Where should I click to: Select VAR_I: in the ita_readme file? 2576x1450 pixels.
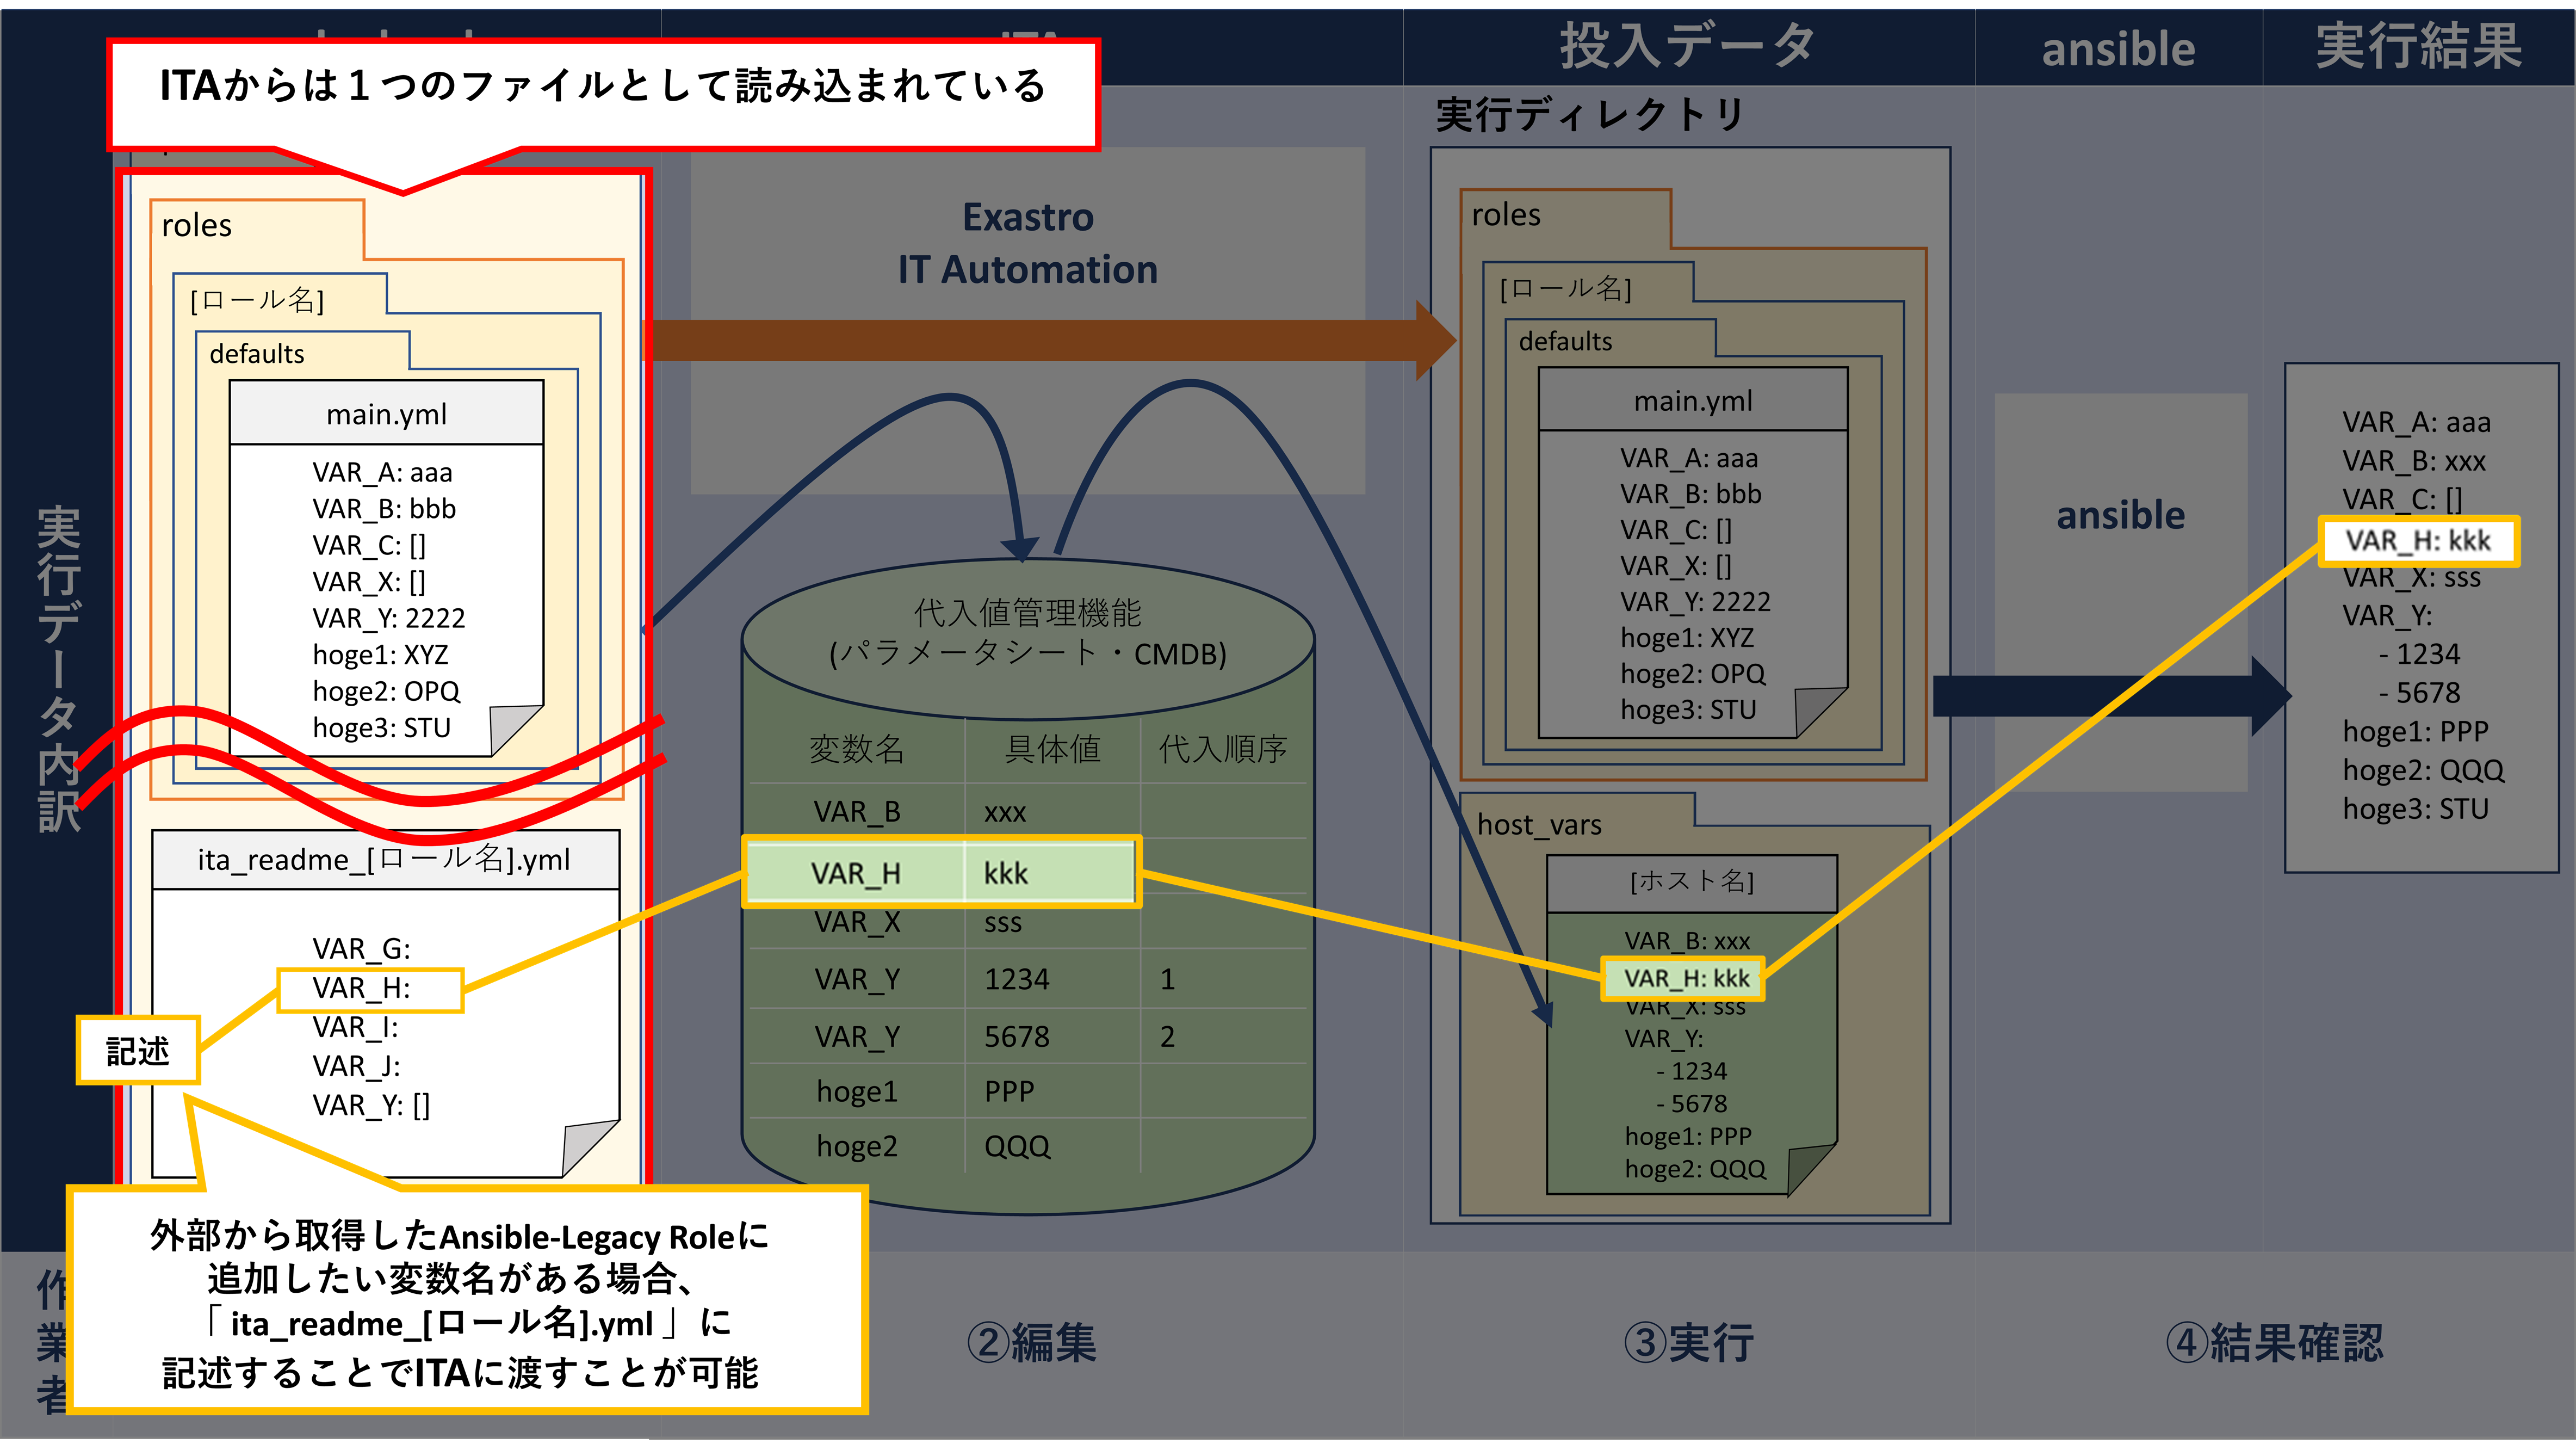(x=355, y=1027)
